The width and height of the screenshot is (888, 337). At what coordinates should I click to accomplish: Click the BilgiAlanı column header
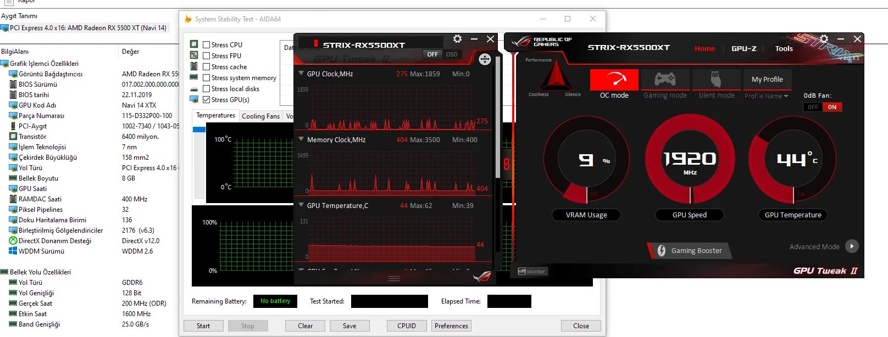point(15,52)
